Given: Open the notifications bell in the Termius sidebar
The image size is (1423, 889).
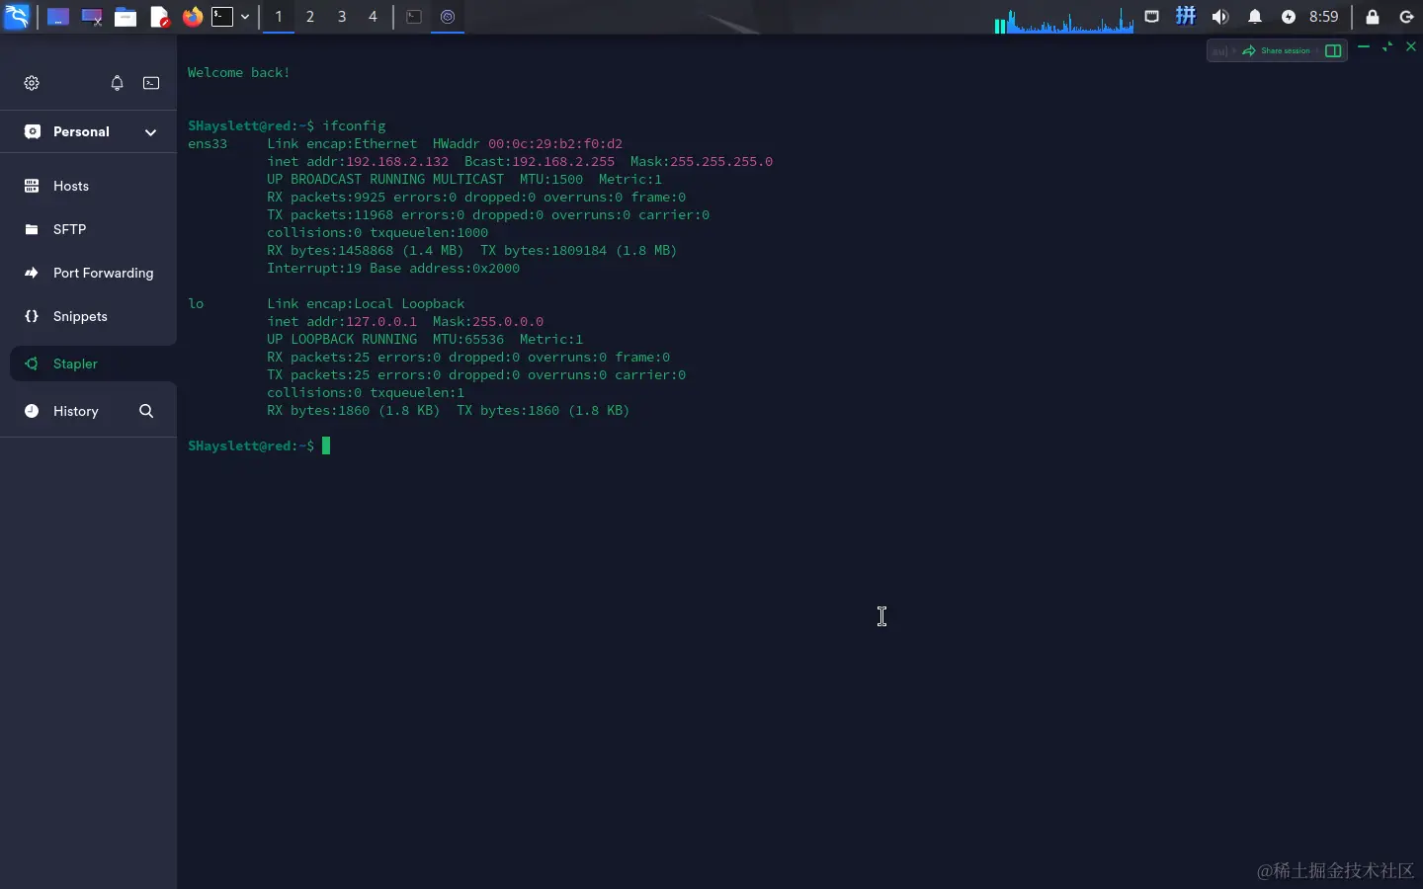Looking at the screenshot, I should [117, 83].
